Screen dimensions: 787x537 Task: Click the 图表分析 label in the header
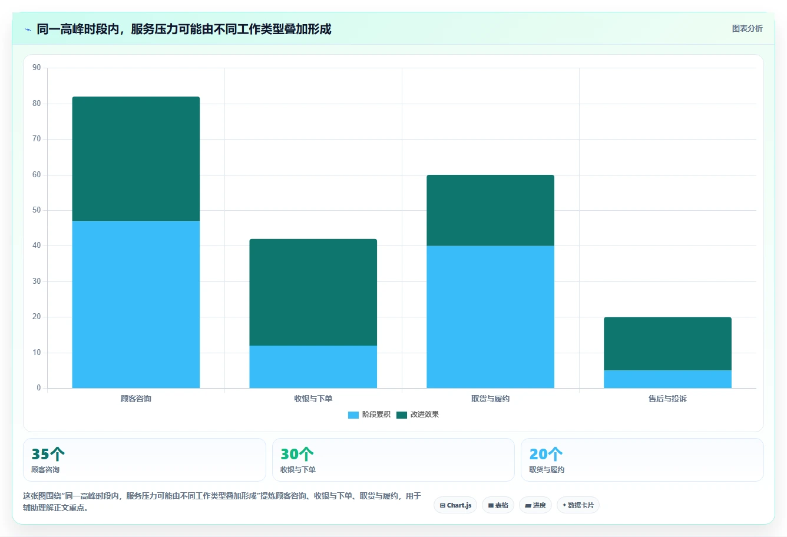[747, 28]
